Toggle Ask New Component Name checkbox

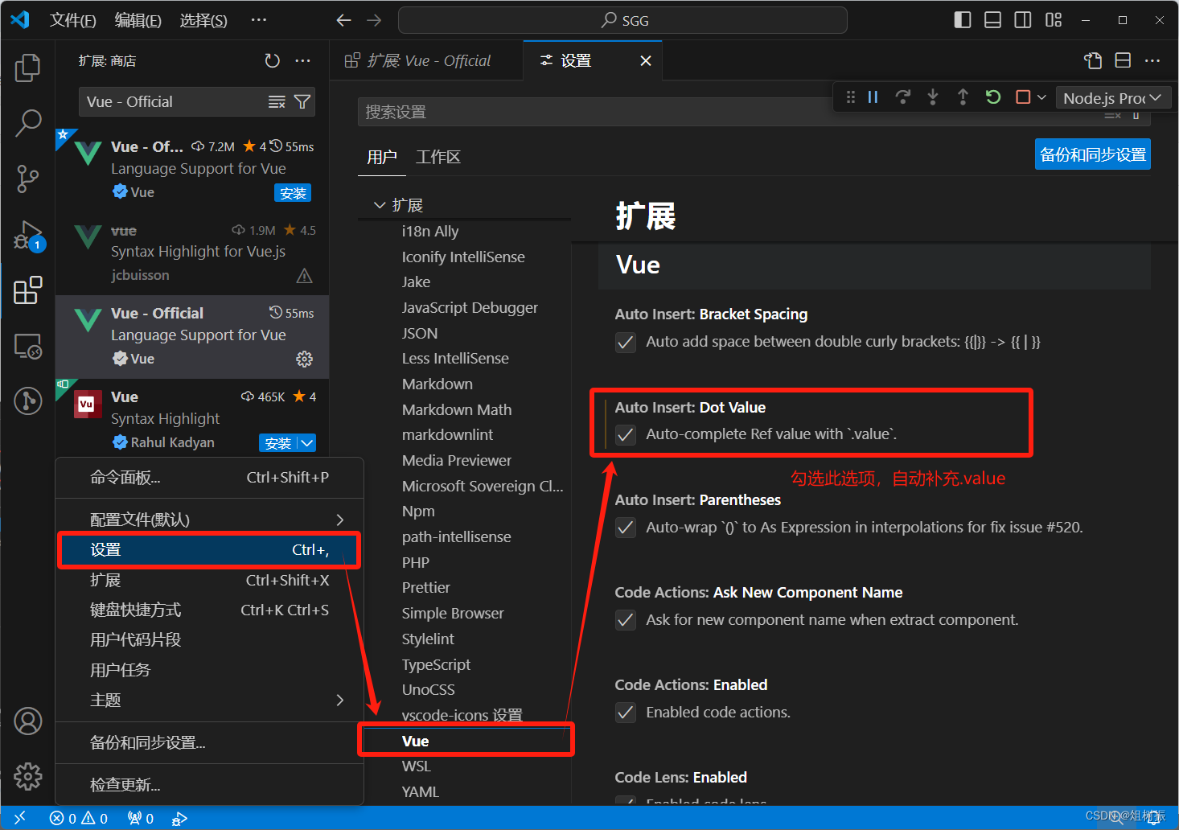pyautogui.click(x=626, y=620)
